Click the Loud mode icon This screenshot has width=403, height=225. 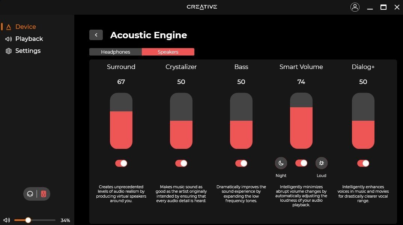[322, 163]
